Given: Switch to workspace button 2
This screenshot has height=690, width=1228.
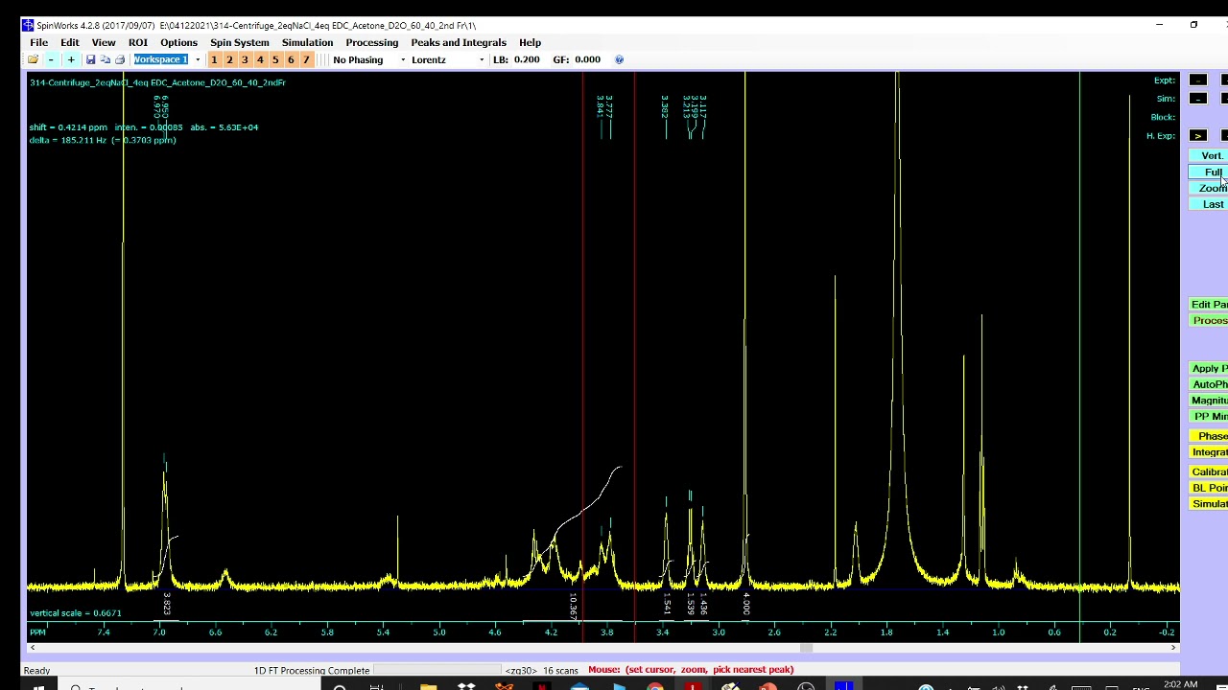Looking at the screenshot, I should (229, 59).
